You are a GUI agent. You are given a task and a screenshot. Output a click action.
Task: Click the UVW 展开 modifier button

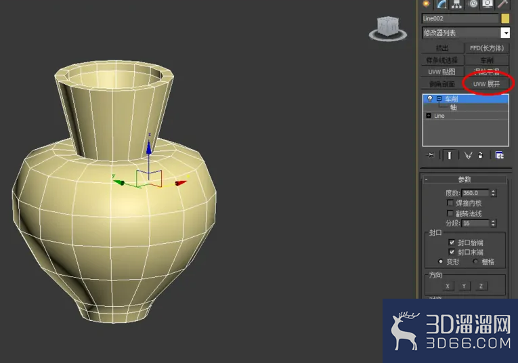pos(487,84)
